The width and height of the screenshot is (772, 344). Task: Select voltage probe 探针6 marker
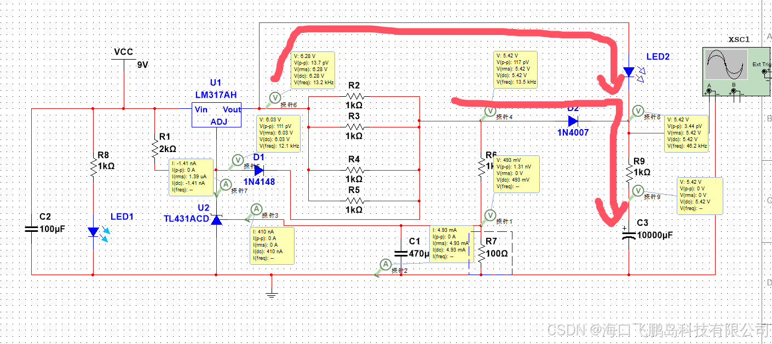[276, 98]
